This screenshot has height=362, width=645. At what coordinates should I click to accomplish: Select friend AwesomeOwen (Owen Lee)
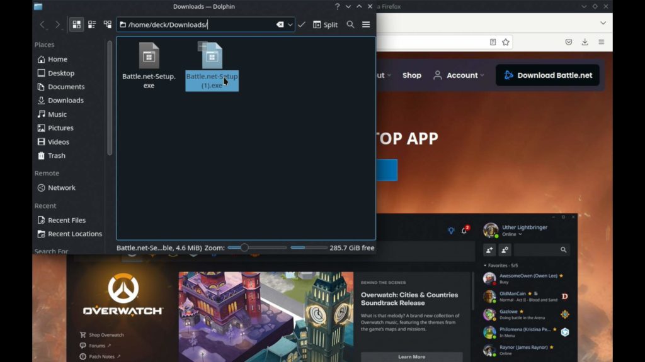click(x=525, y=278)
